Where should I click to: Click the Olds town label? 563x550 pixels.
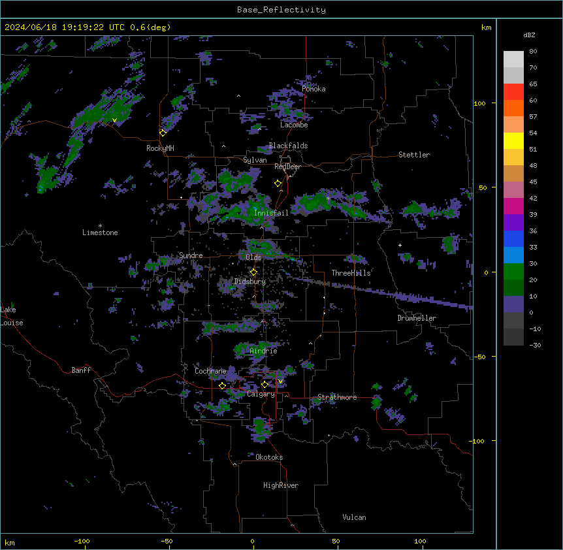[x=253, y=257]
